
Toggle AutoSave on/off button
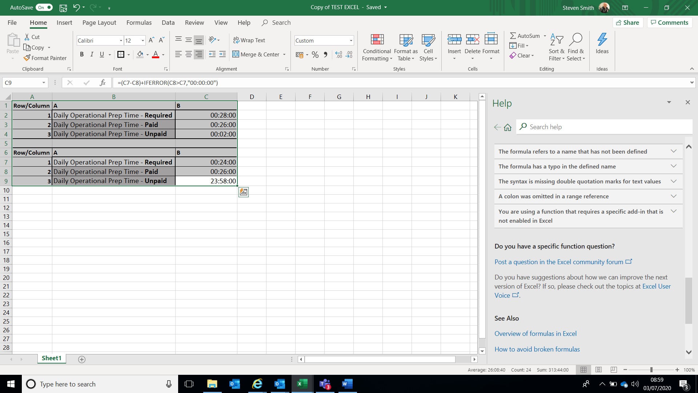[x=45, y=7]
